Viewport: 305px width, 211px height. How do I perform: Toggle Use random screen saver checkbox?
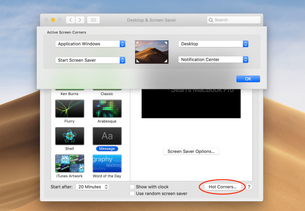tap(132, 194)
